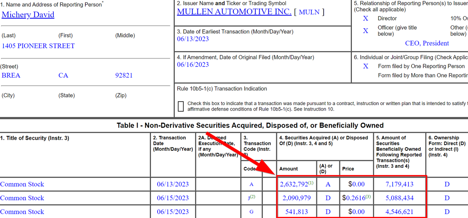Click the Price sub-column header
This screenshot has height=218, width=468.
pos(348,169)
